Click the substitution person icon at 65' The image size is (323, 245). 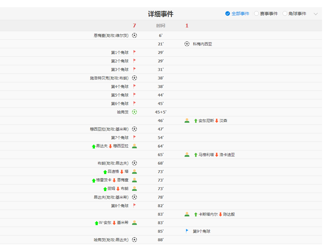click(x=187, y=155)
